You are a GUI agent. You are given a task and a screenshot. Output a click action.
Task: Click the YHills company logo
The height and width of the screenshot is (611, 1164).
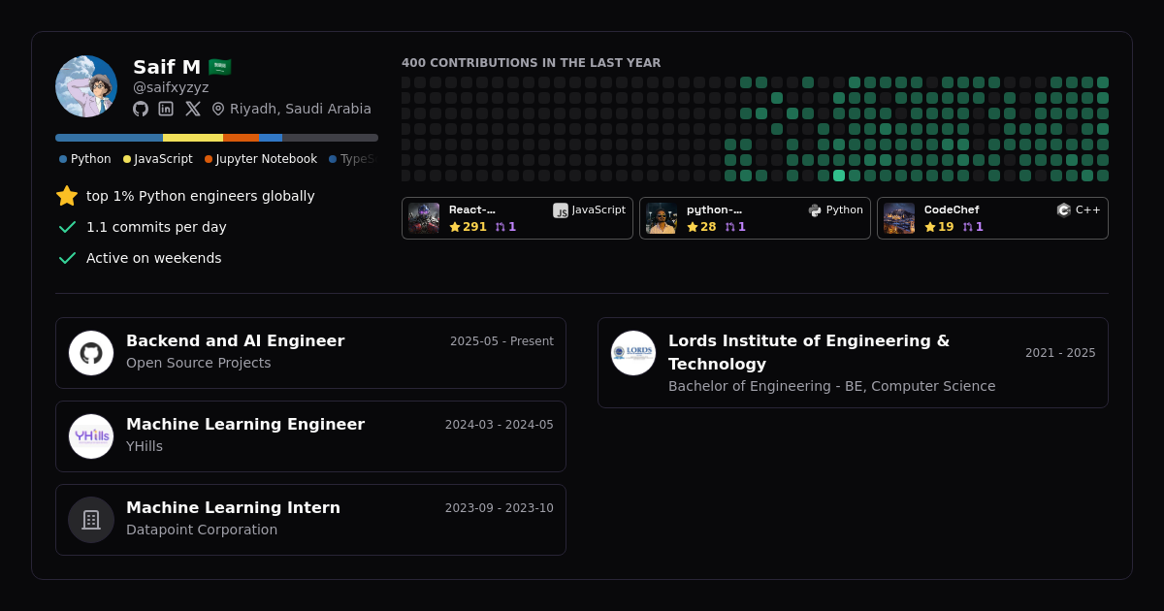point(91,436)
